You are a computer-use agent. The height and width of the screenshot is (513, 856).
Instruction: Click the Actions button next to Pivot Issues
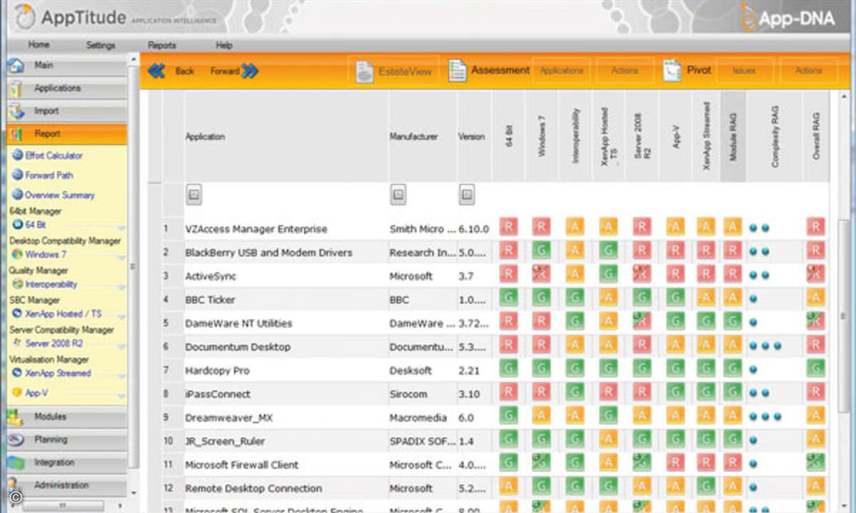808,71
